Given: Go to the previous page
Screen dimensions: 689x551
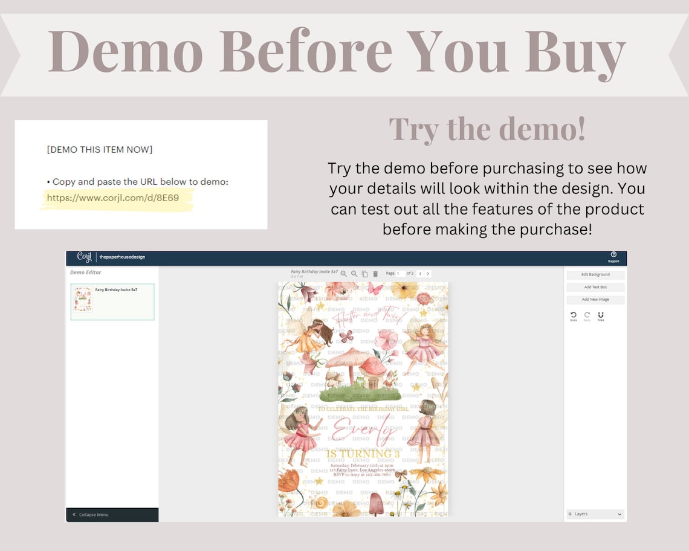Looking at the screenshot, I should coord(420,273).
